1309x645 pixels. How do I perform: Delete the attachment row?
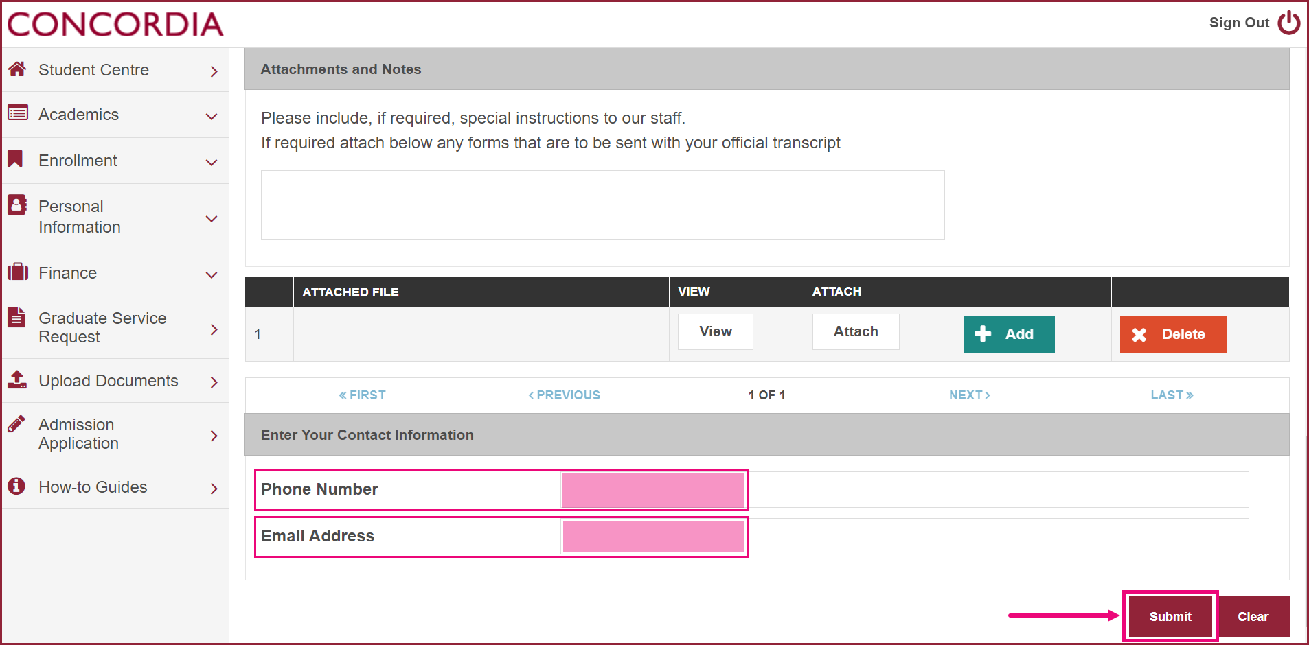tap(1173, 334)
